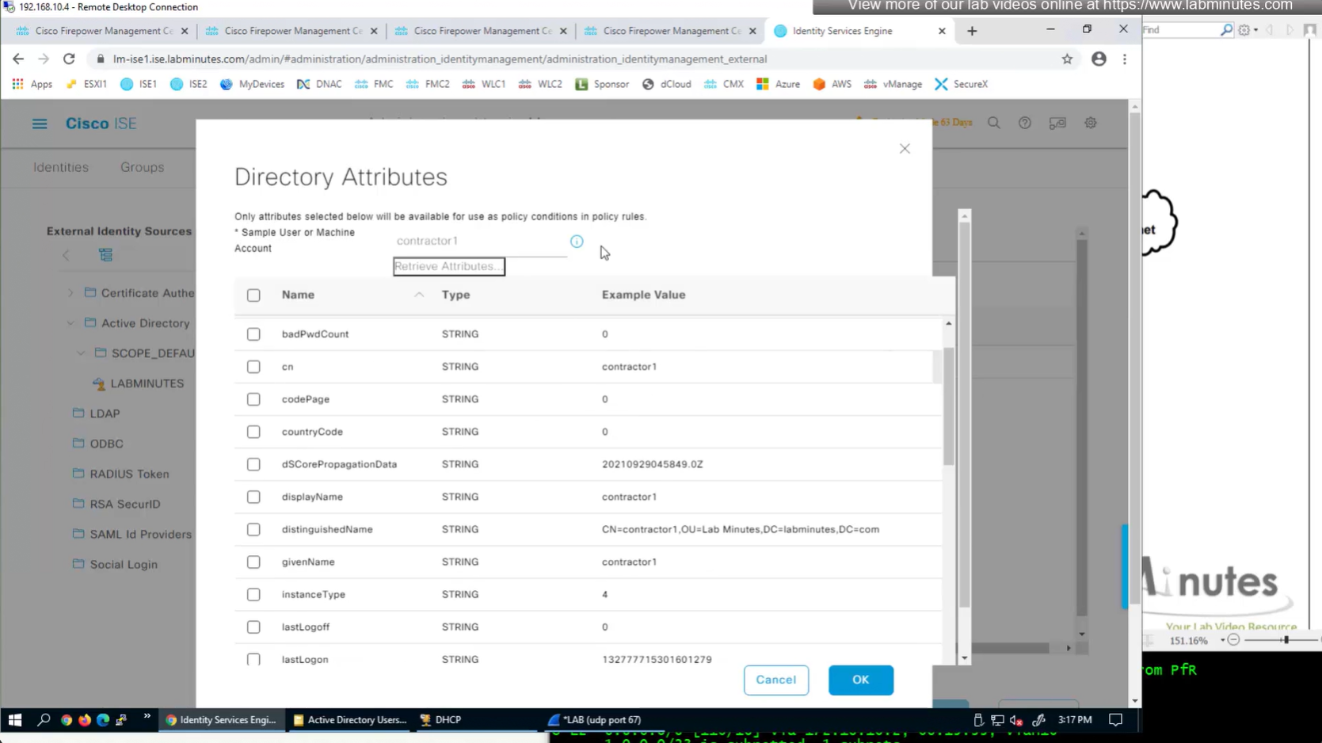The width and height of the screenshot is (1322, 743).
Task: Close the Directory Attributes dialog
Action: coord(905,149)
